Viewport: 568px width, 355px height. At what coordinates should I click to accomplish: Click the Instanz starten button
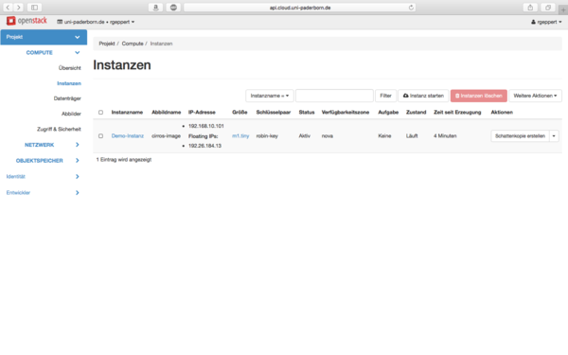[423, 96]
